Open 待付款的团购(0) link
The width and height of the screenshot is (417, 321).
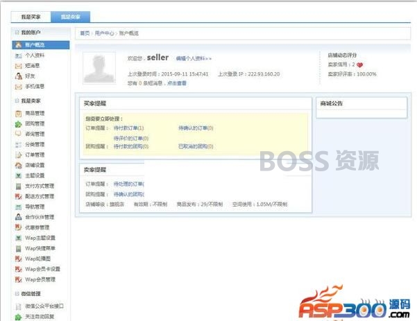[131, 146]
